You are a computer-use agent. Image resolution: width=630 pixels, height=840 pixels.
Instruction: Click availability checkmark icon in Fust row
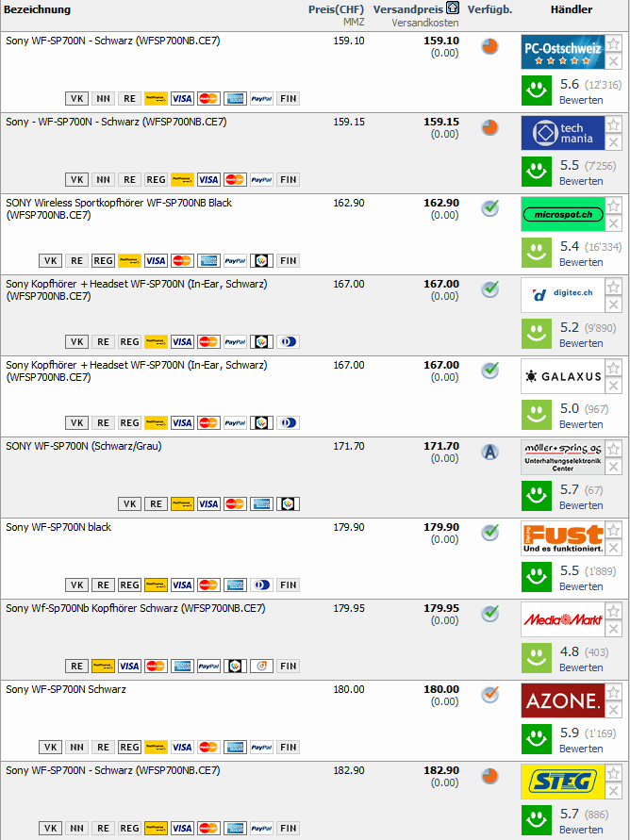point(489,533)
